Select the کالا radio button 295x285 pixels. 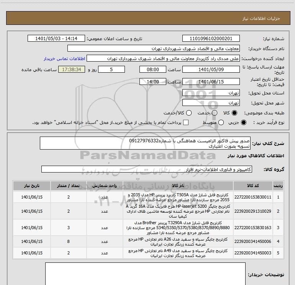(x=234, y=113)
